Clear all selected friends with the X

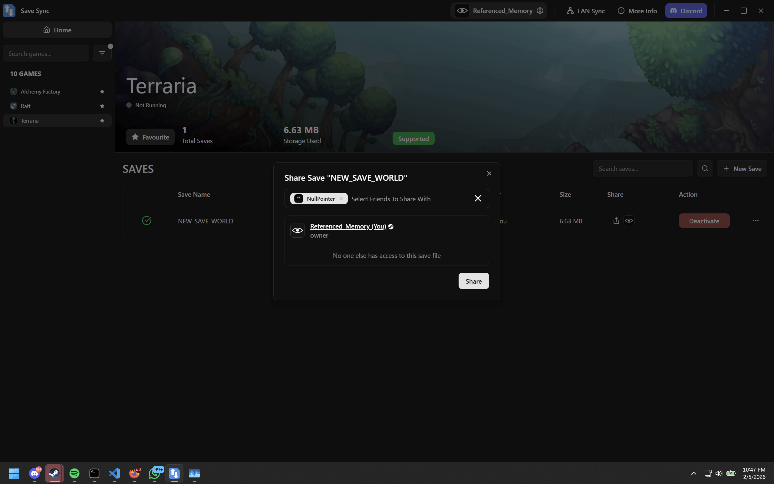(478, 199)
